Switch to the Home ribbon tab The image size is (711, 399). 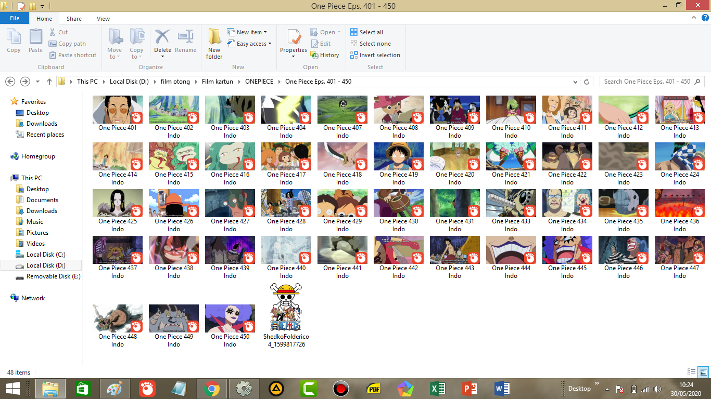44,19
